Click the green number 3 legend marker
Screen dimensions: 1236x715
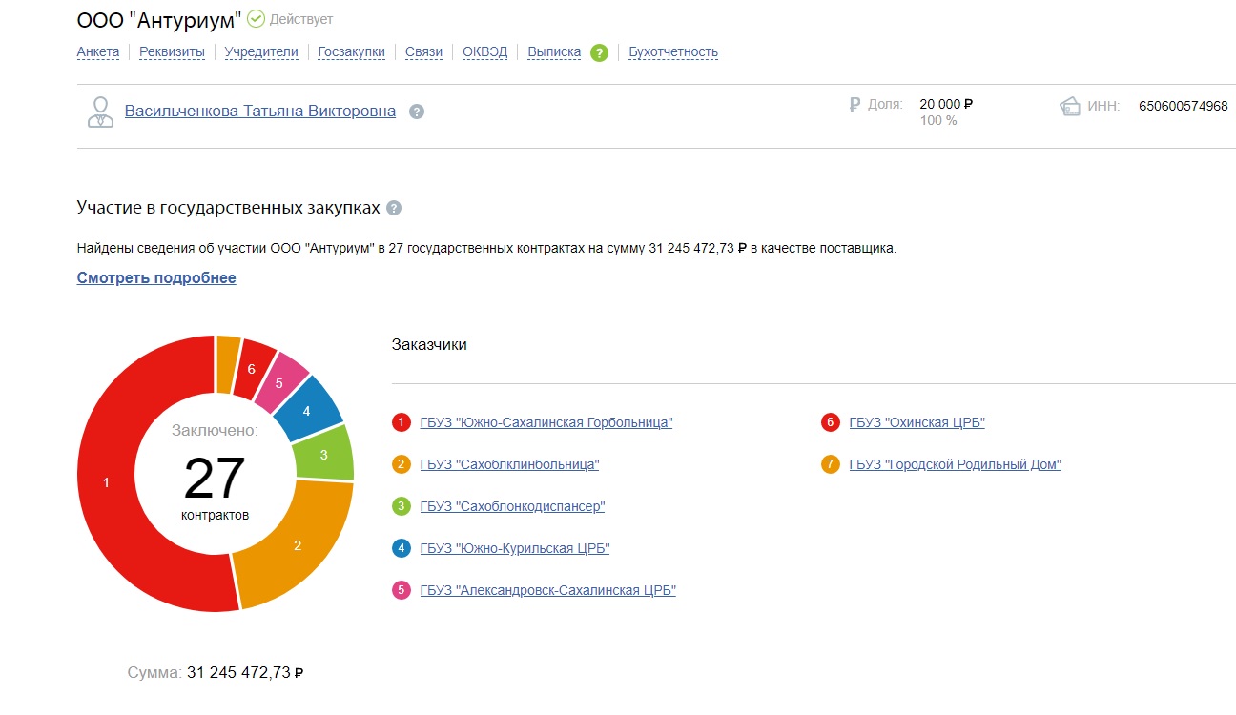tap(401, 506)
